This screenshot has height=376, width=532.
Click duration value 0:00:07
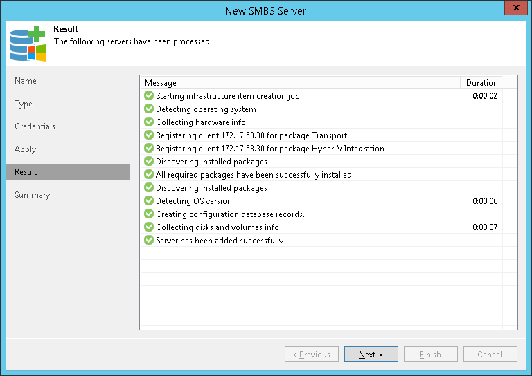[x=485, y=227]
